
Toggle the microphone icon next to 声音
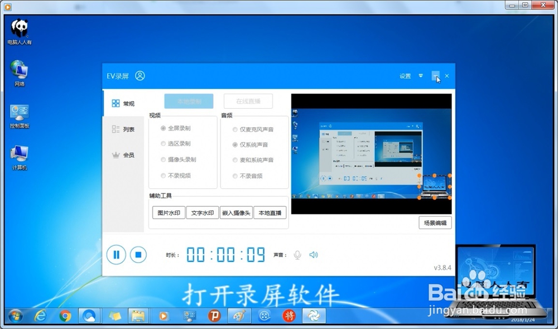coord(297,255)
